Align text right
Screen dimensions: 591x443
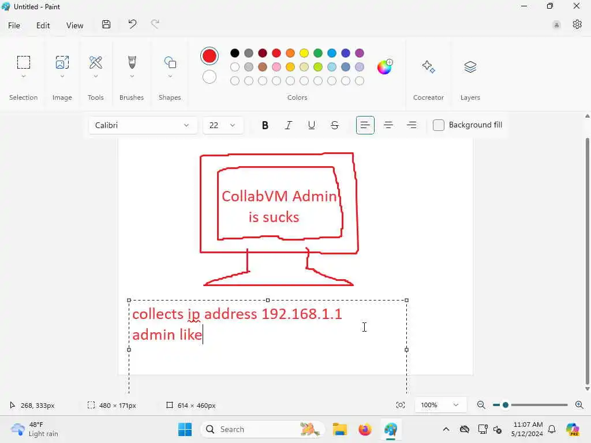point(412,125)
